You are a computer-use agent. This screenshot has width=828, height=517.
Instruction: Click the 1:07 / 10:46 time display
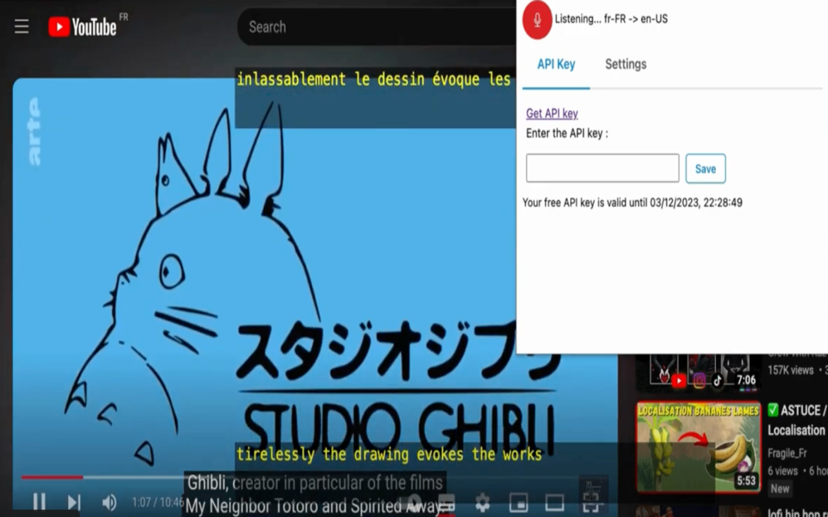tap(158, 502)
